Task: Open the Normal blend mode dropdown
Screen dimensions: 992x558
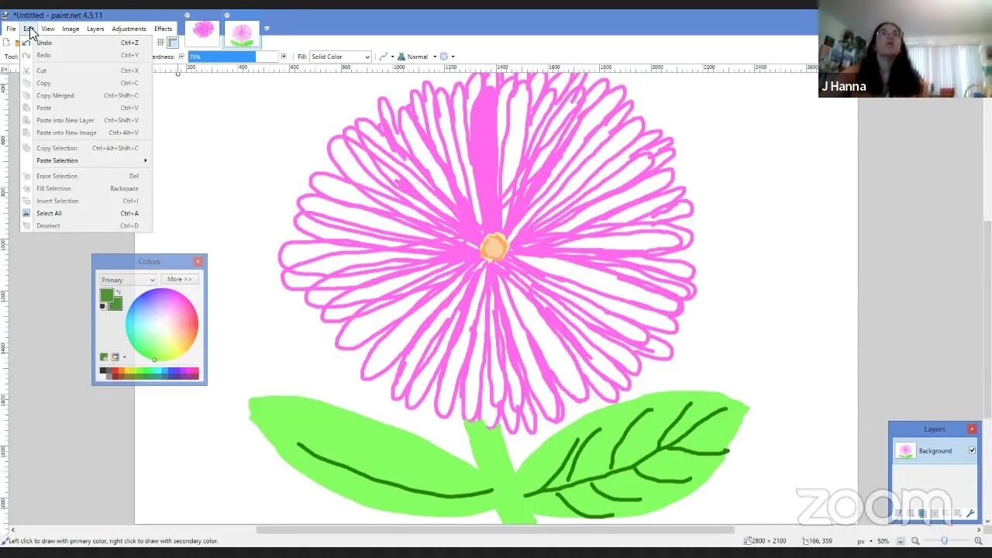Action: 417,57
